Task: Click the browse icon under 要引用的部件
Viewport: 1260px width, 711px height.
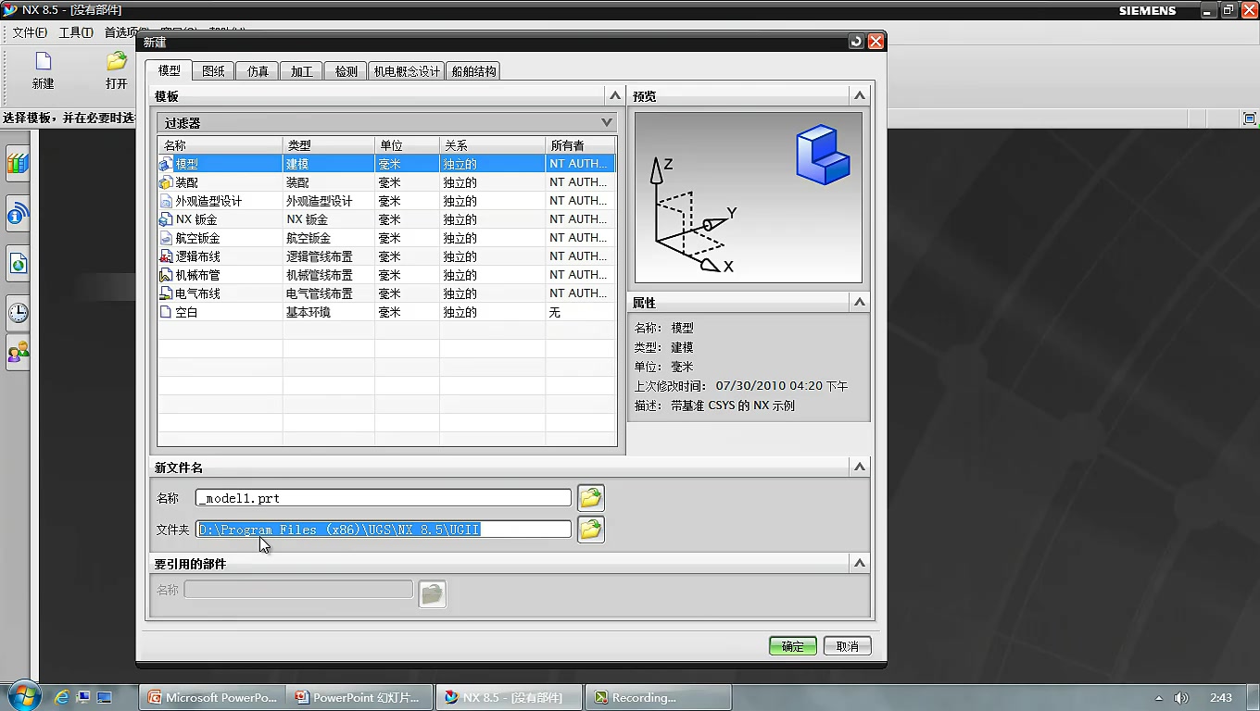Action: coord(432,593)
